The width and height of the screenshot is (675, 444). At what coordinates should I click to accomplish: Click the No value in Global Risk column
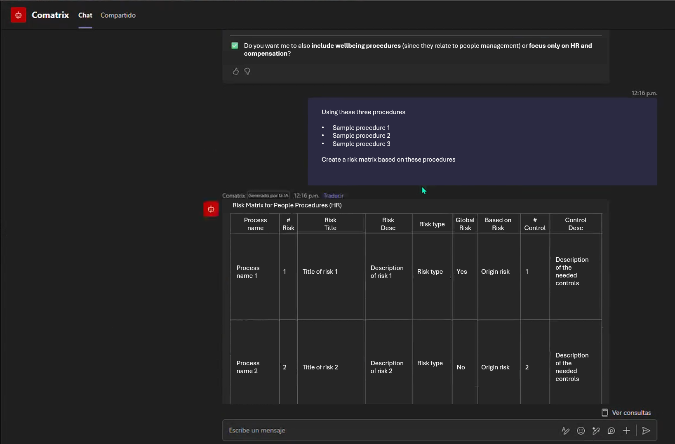(461, 367)
